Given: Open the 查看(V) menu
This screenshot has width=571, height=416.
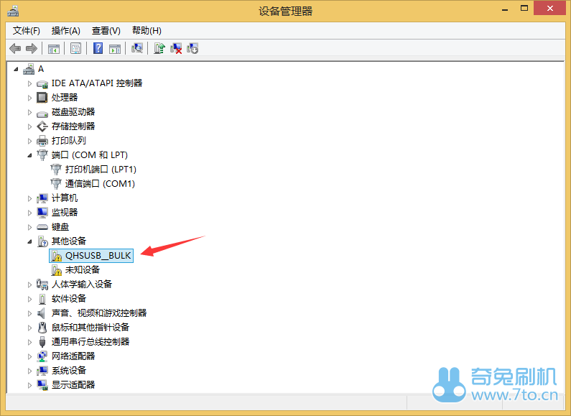Looking at the screenshot, I should [x=106, y=31].
